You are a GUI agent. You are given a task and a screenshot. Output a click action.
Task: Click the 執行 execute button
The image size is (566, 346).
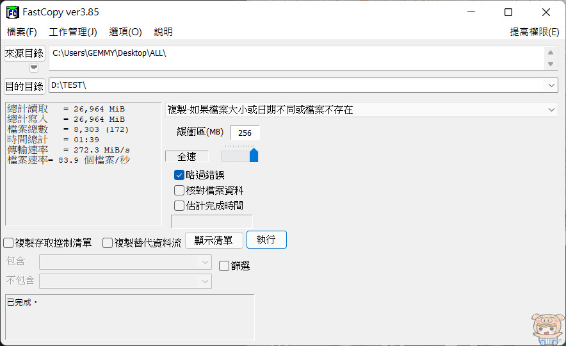point(266,240)
